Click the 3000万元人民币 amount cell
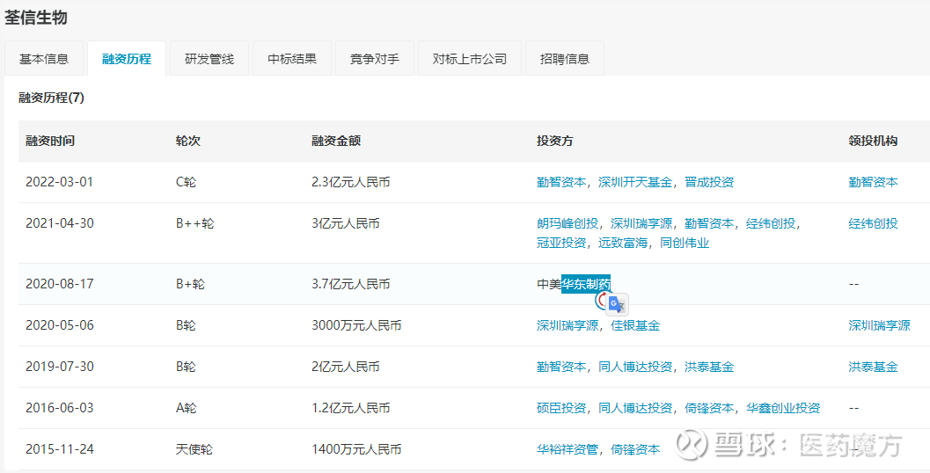930x473 pixels. pos(355,325)
